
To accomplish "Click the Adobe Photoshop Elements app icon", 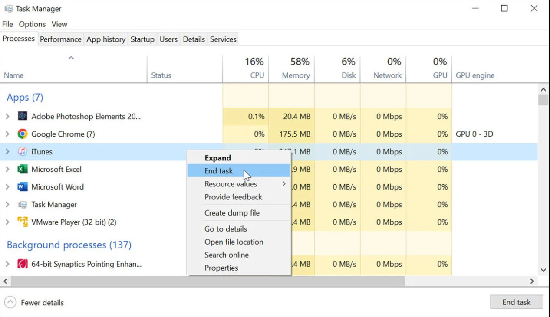I will (23, 116).
